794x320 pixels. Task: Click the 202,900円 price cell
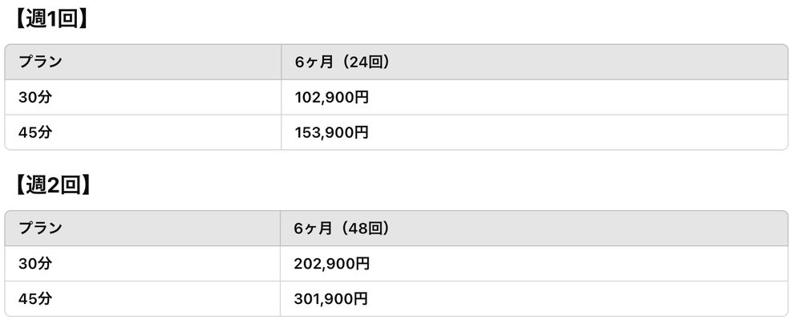(x=534, y=264)
